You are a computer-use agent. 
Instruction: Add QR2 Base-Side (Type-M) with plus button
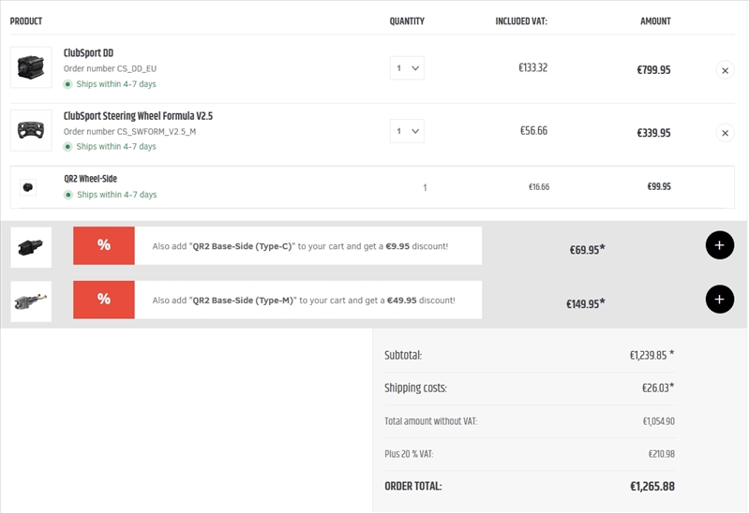[x=719, y=300]
